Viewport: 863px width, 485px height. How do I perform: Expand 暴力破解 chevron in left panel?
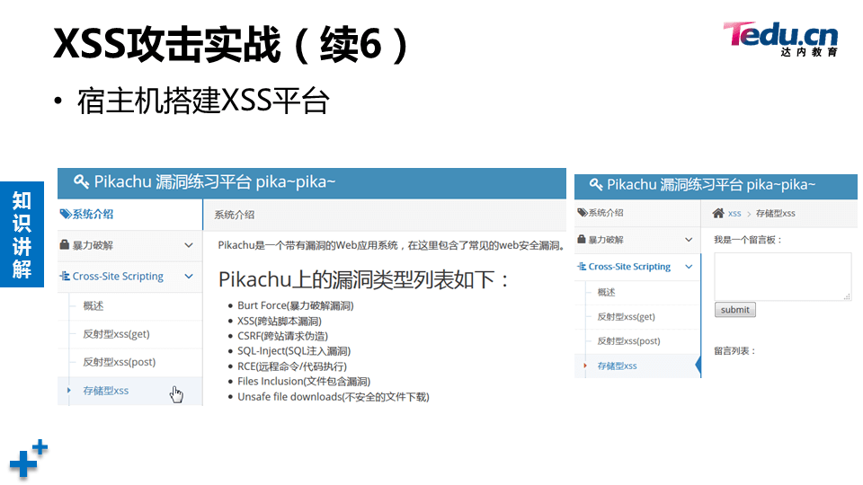(x=189, y=244)
